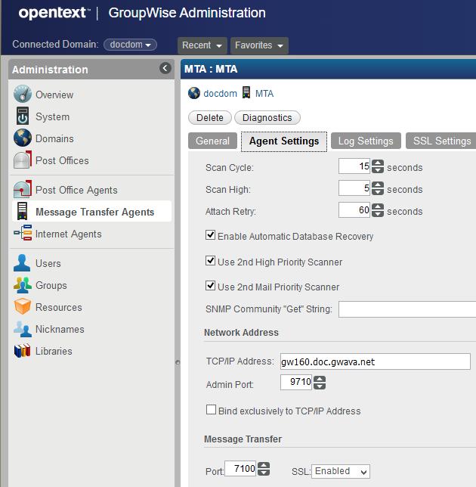This screenshot has width=476, height=487.
Task: Open the SSL Settings tab
Action: click(x=442, y=141)
